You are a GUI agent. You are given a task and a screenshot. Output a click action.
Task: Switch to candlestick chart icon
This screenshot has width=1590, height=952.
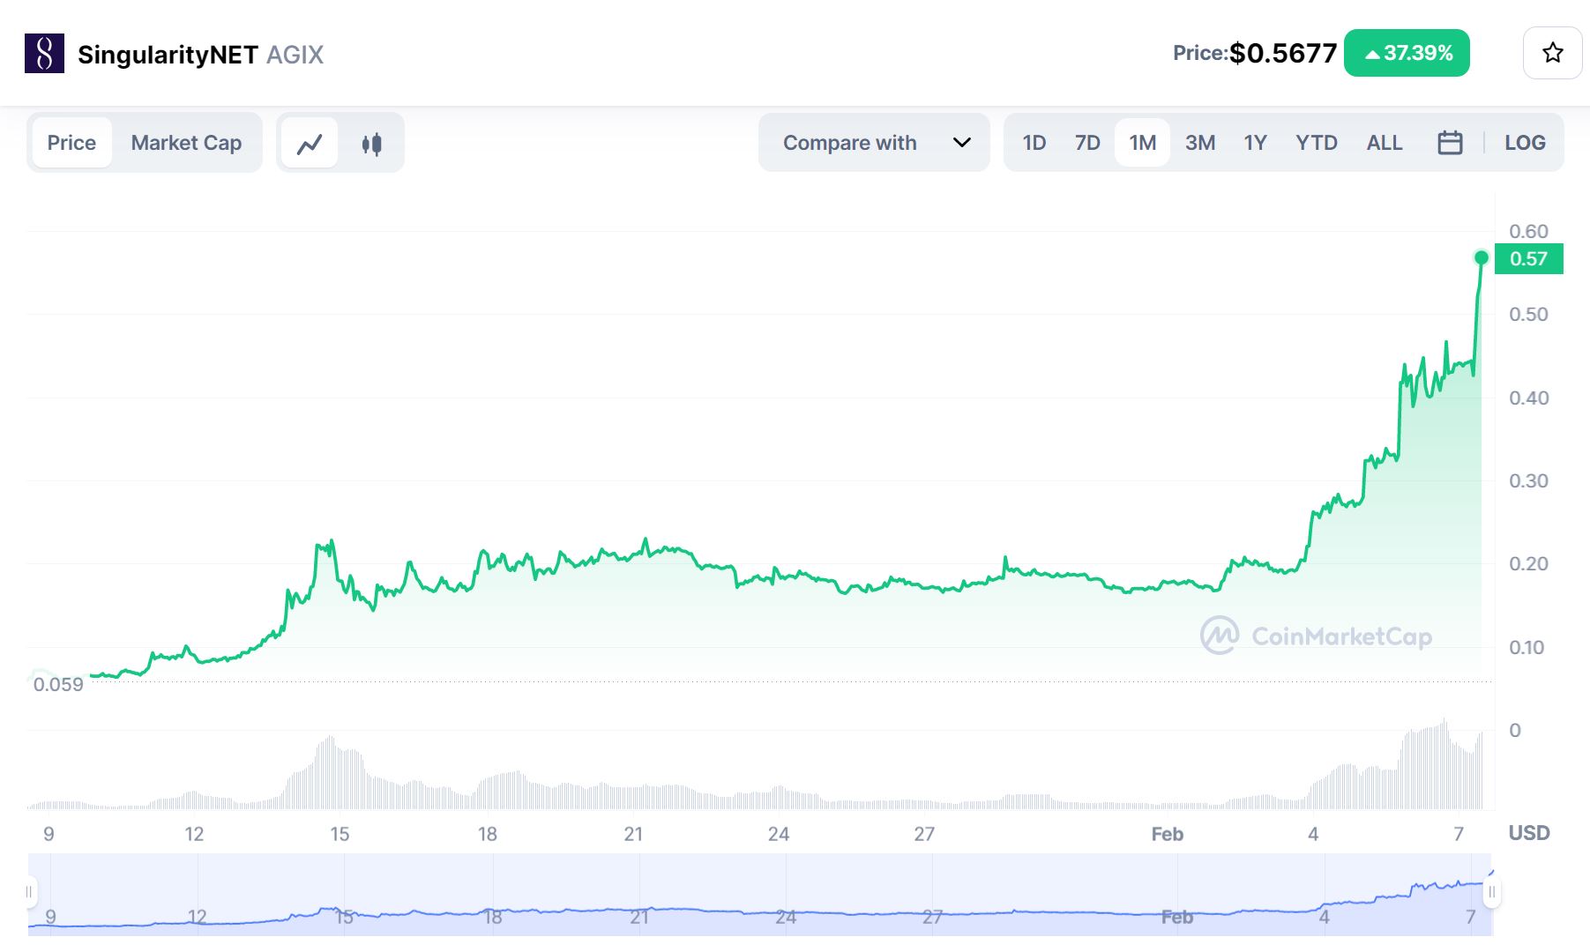pyautogui.click(x=371, y=143)
